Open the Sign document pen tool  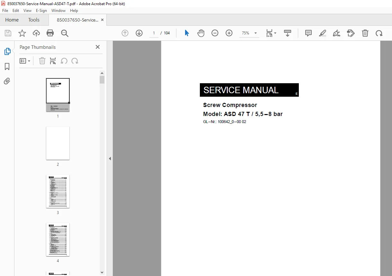[337, 33]
